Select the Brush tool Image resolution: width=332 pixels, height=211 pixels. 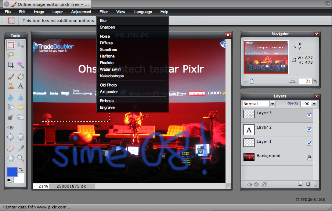11,76
